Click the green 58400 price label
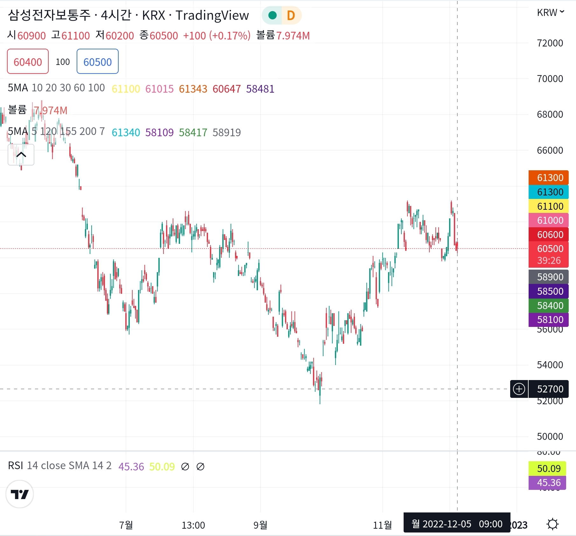 pyautogui.click(x=549, y=306)
